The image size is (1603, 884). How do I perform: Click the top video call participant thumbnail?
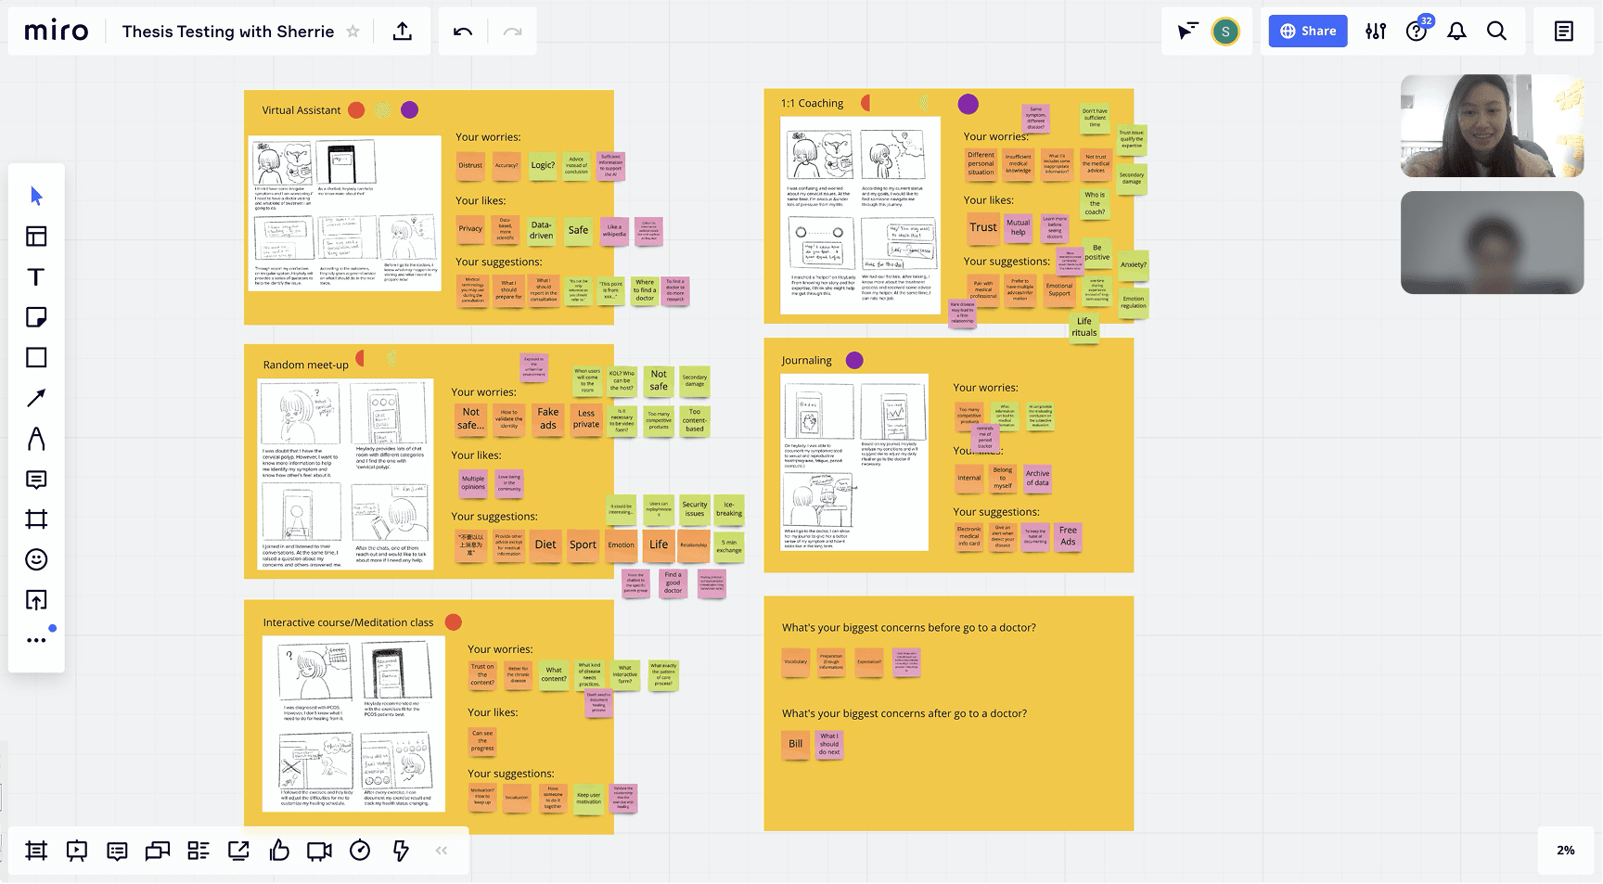click(1492, 126)
